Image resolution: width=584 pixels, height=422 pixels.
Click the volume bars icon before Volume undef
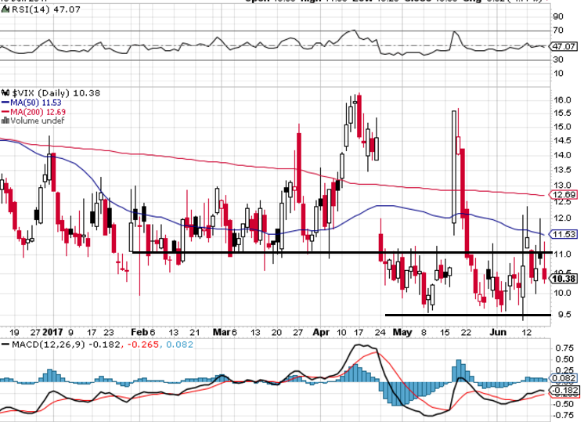(x=5, y=121)
